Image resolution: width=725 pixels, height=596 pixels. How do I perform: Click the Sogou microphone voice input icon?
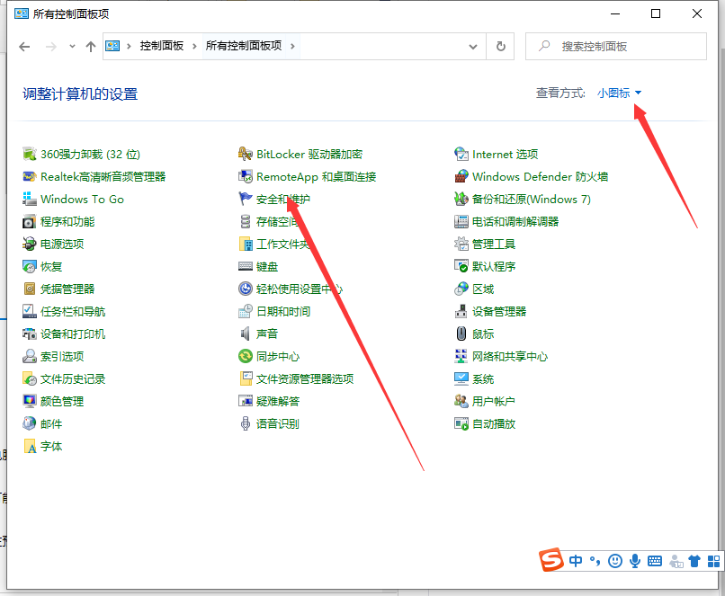coord(635,561)
